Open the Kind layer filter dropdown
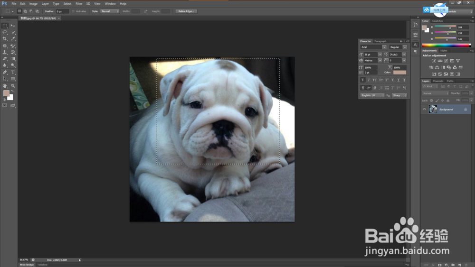Image resolution: width=475 pixels, height=267 pixels. click(x=430, y=86)
